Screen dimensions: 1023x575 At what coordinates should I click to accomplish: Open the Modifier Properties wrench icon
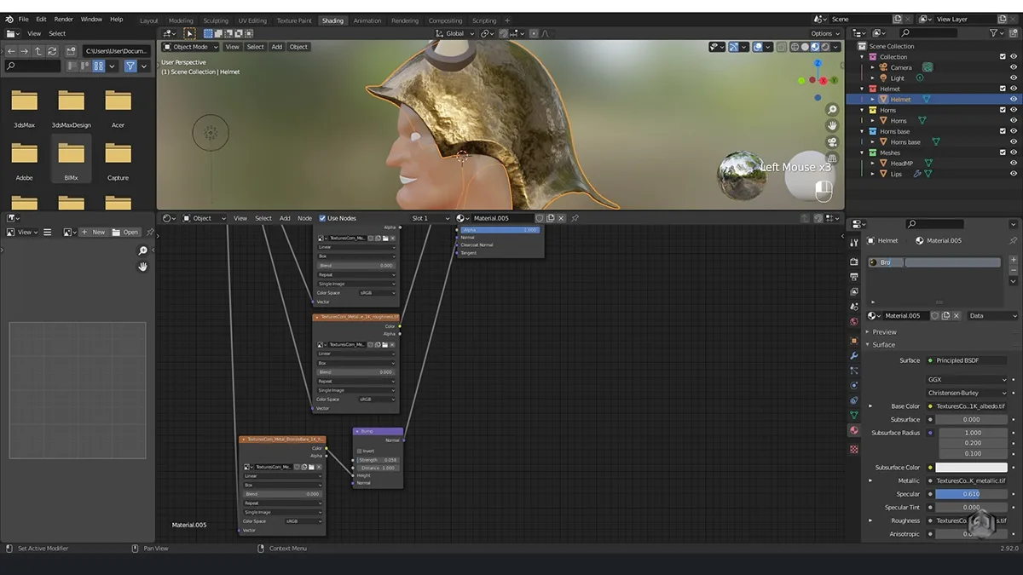tap(854, 355)
